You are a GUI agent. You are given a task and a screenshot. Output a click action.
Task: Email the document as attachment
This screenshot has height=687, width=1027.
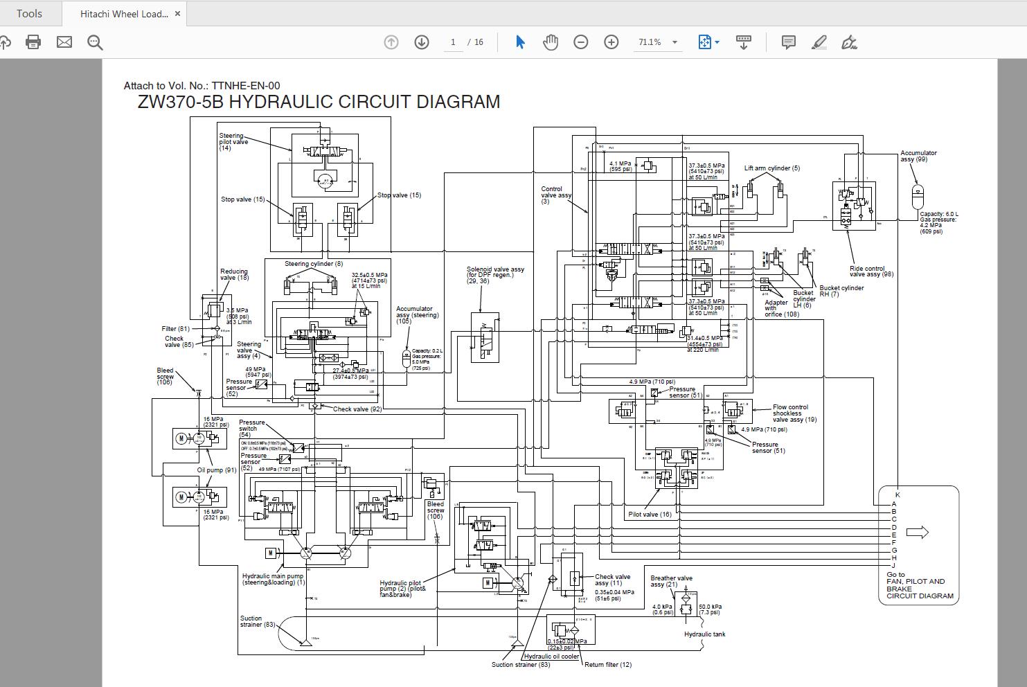(64, 42)
